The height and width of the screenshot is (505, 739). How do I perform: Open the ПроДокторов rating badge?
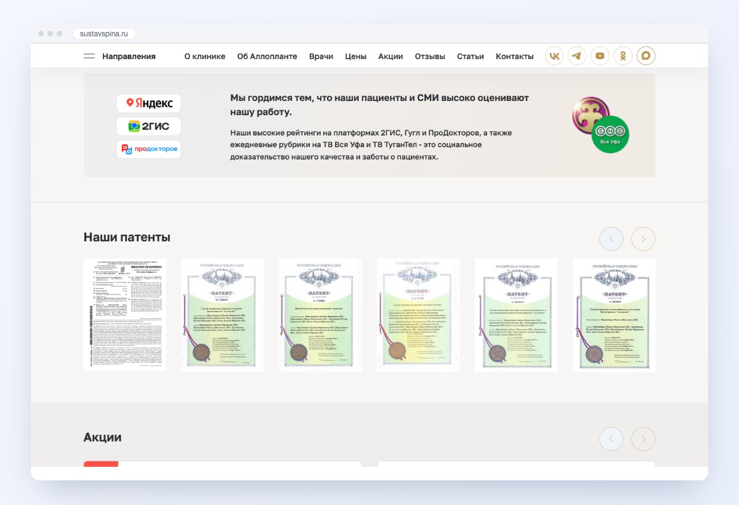click(x=148, y=149)
